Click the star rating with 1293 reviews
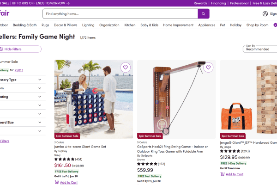This screenshot has height=185, width=277. [235, 151]
